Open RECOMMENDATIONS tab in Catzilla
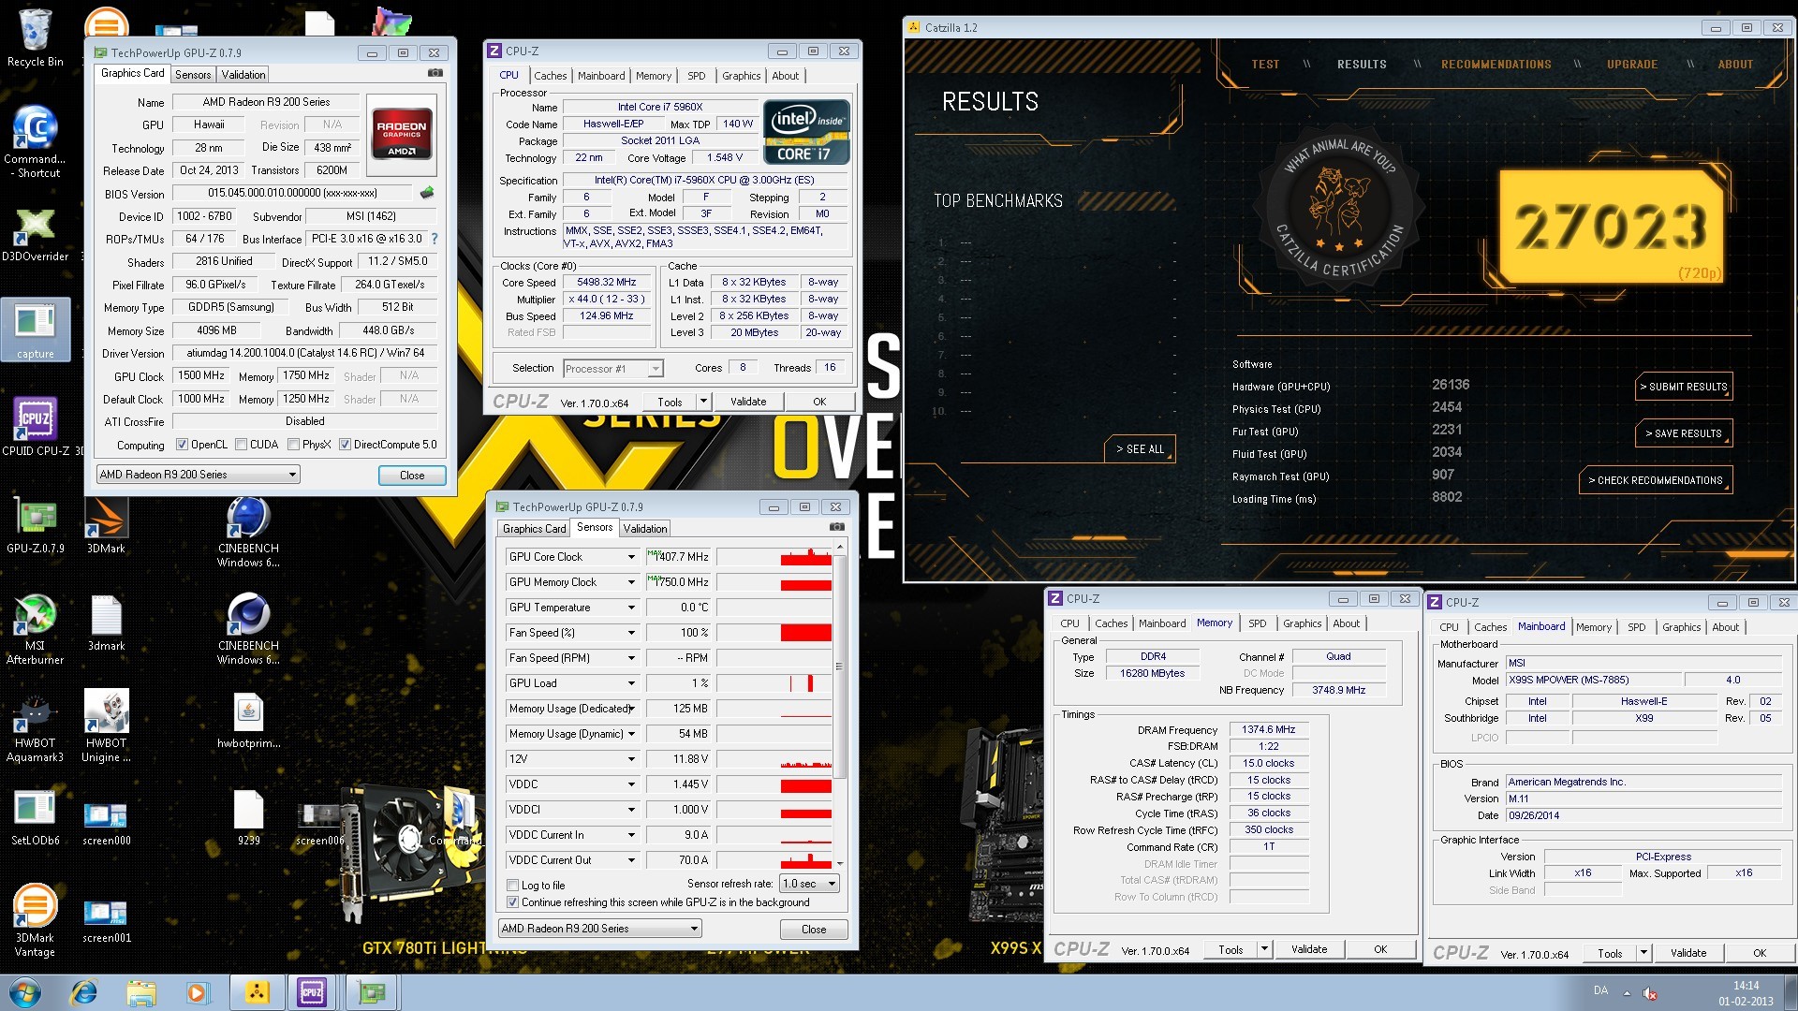The image size is (1798, 1011). pyautogui.click(x=1496, y=65)
